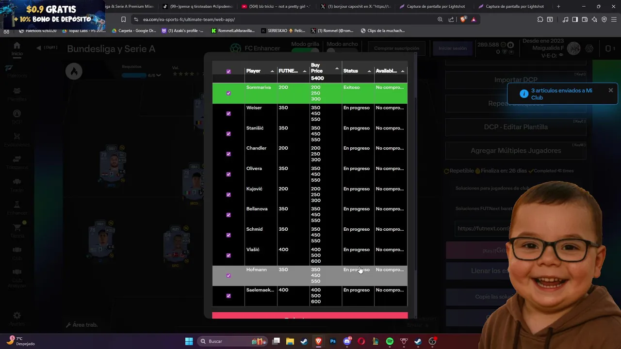Uncheck the Weiser row checkbox
621x349 pixels.
[229, 113]
